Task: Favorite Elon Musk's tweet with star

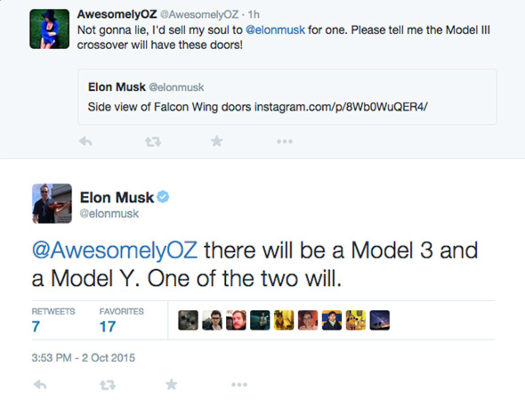Action: coord(171,385)
